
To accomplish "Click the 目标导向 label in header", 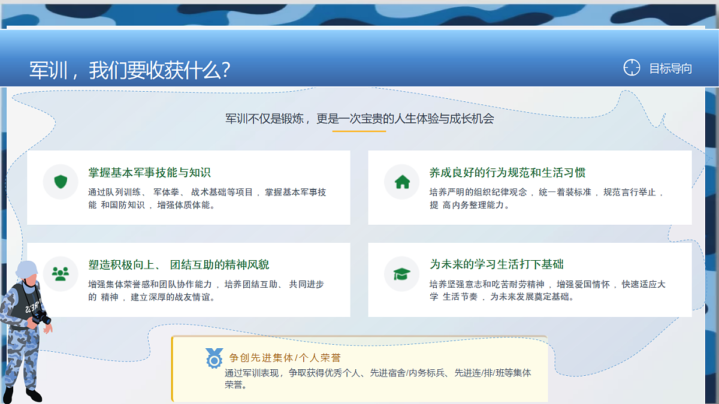I will 670,68.
